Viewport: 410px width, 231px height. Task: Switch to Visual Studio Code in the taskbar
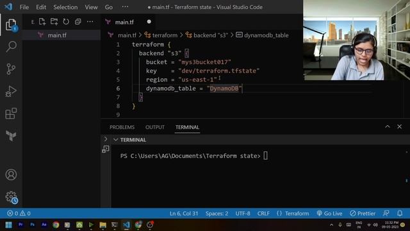[x=126, y=225]
